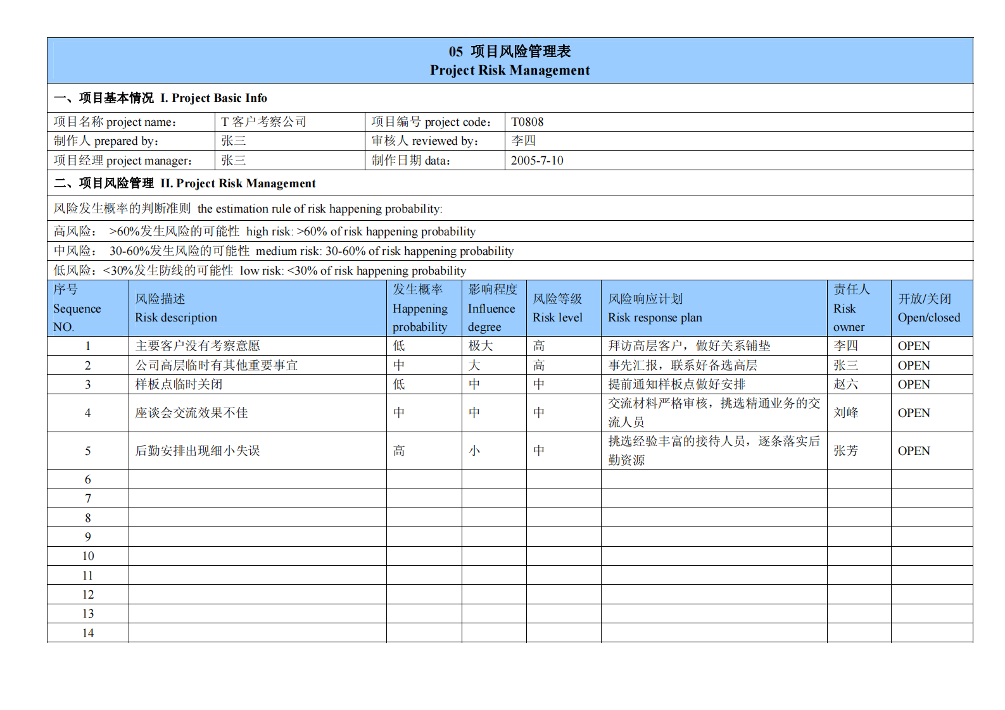Click sequence number '6'
Image resolution: width=1005 pixels, height=710 pixels.
[87, 480]
